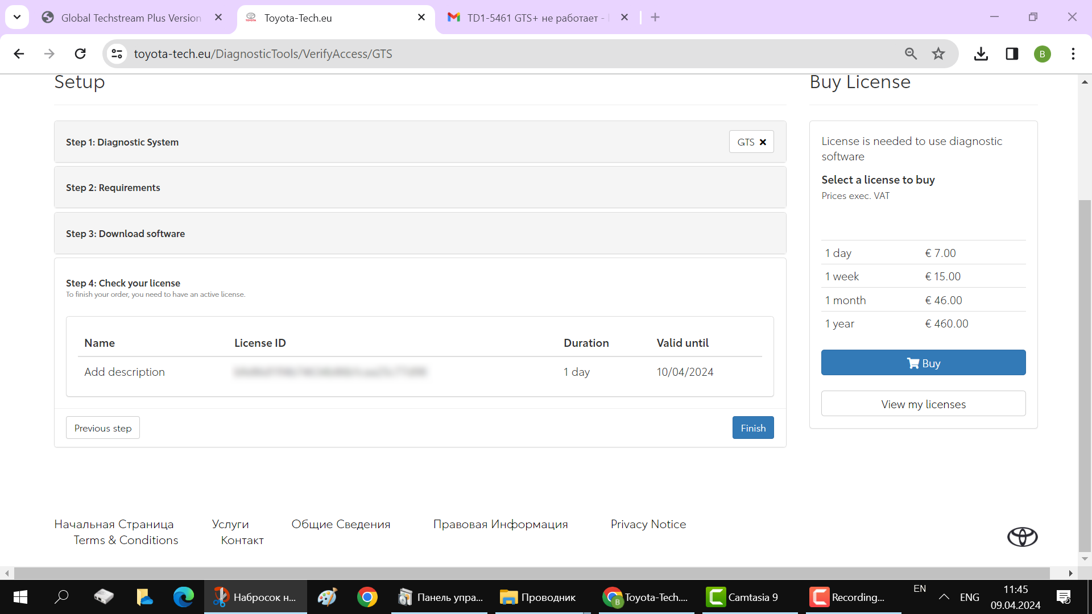Image resolution: width=1092 pixels, height=614 pixels.
Task: Remove GTS selection via x button
Action: coord(763,142)
